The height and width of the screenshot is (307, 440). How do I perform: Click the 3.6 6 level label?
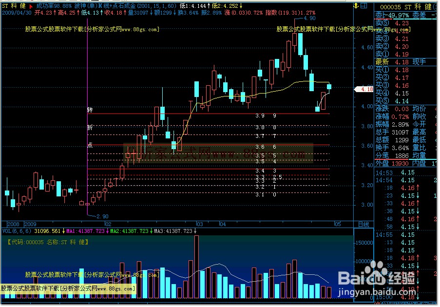click(x=266, y=147)
